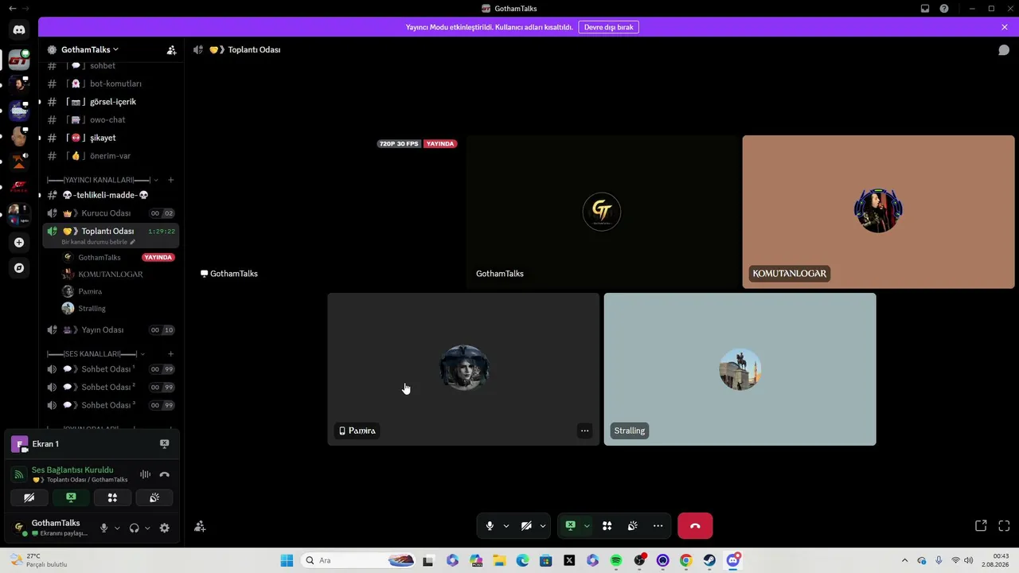
Task: Create channel in YAYINCI KANALLARI category
Action: pyautogui.click(x=170, y=180)
